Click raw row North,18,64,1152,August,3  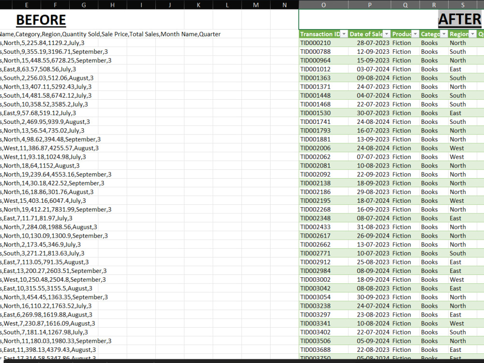pos(40,166)
